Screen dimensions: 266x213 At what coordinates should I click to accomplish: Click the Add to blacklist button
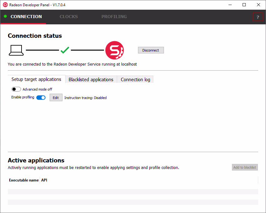245,167
